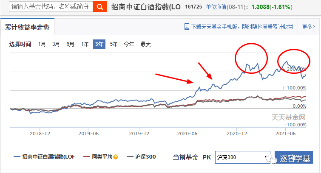Screen dimensions: 321x173
Task: Click the mobile phone download icon
Action: point(187,27)
